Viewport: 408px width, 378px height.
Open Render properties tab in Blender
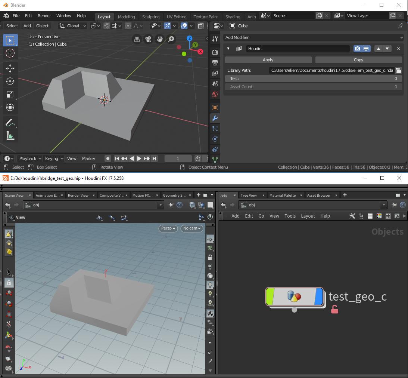click(x=215, y=52)
